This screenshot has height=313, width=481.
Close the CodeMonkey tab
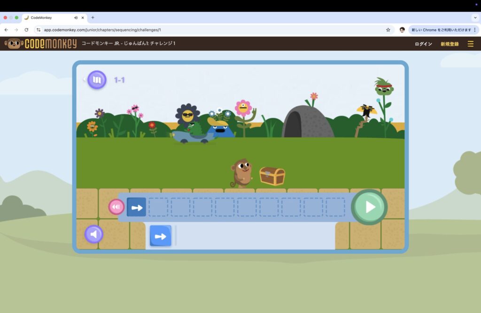pyautogui.click(x=83, y=18)
